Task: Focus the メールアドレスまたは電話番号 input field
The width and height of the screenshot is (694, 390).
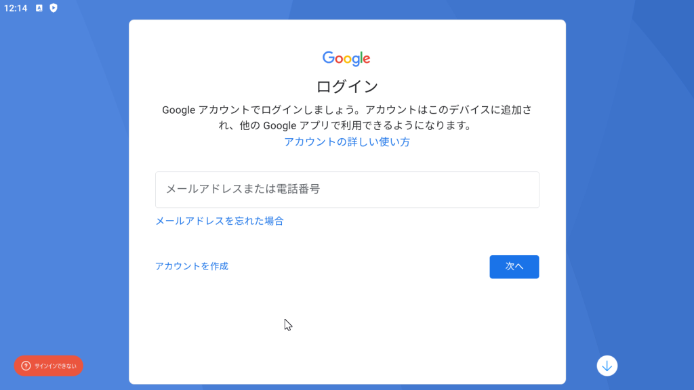Action: click(347, 190)
